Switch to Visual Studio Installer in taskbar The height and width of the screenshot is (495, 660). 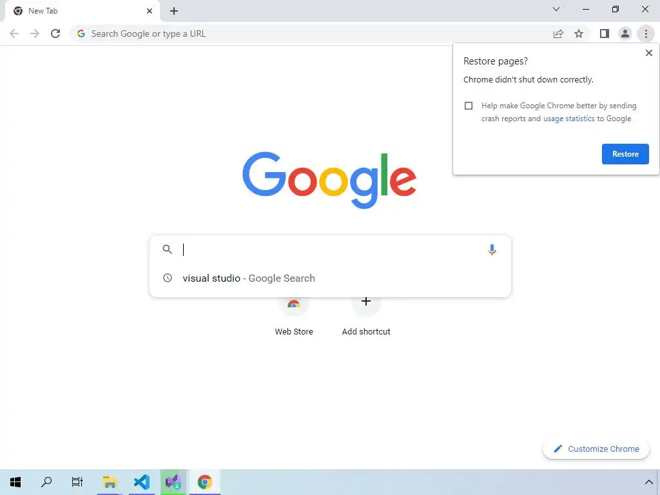173,482
